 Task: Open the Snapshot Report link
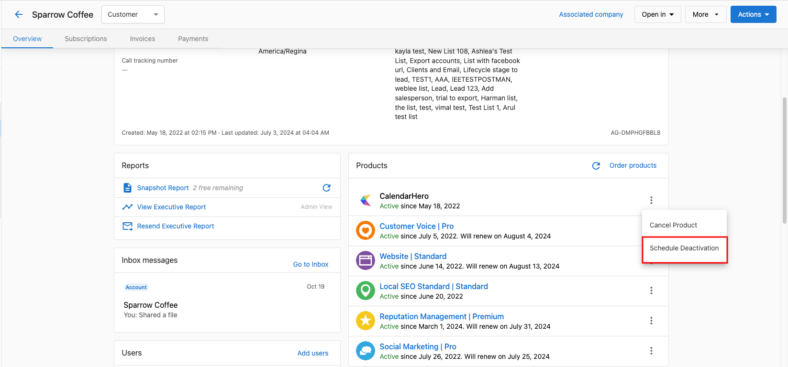click(x=163, y=188)
